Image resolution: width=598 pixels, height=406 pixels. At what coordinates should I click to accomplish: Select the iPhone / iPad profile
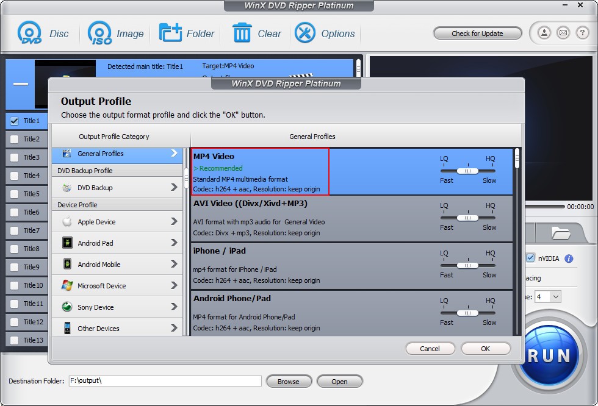pos(351,266)
